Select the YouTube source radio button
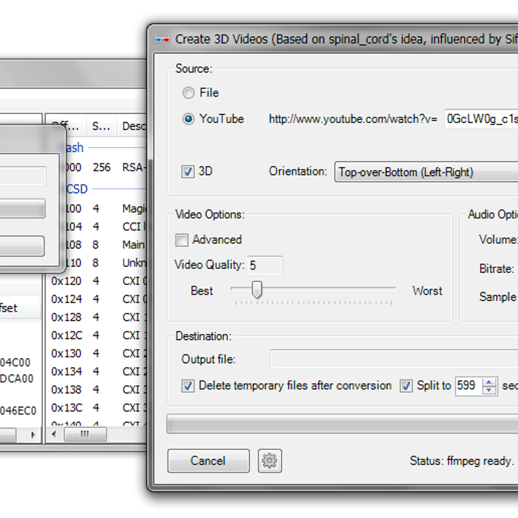518x518 pixels. (188, 119)
